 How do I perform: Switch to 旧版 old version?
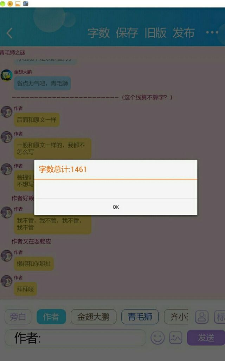(155, 33)
